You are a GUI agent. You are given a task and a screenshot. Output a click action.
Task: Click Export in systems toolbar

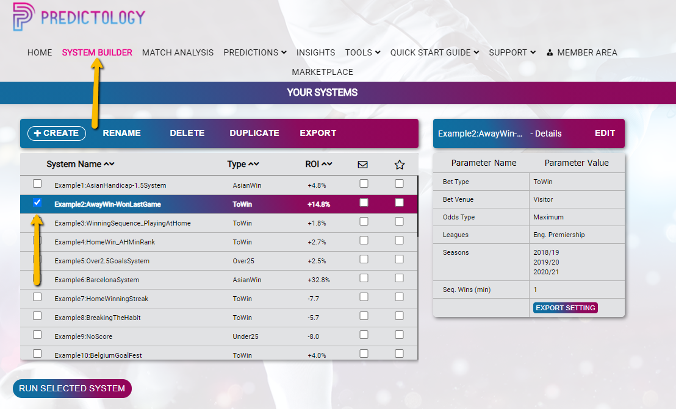click(318, 133)
